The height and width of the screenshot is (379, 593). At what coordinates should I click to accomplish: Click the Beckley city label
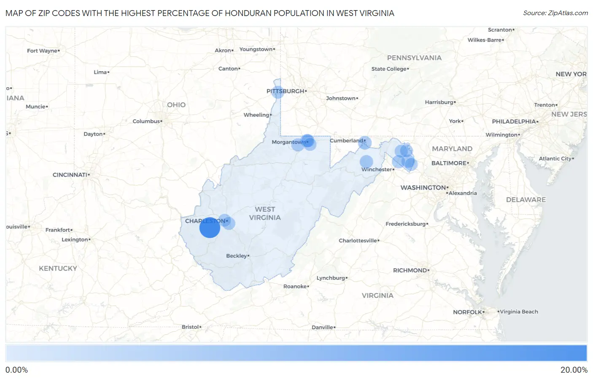pyautogui.click(x=237, y=256)
